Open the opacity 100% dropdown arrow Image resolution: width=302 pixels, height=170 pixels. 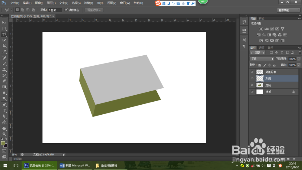tap(299, 59)
